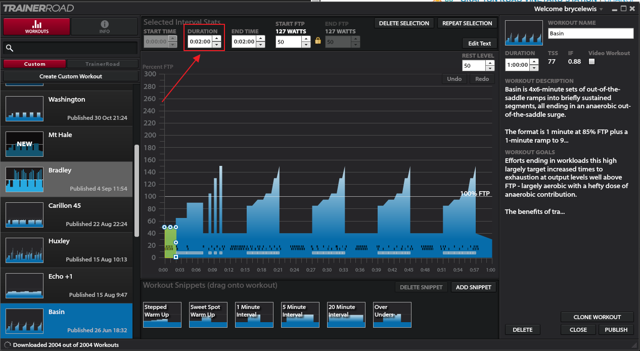Click Delete Snippet button
The image size is (640, 351).
pos(422,287)
